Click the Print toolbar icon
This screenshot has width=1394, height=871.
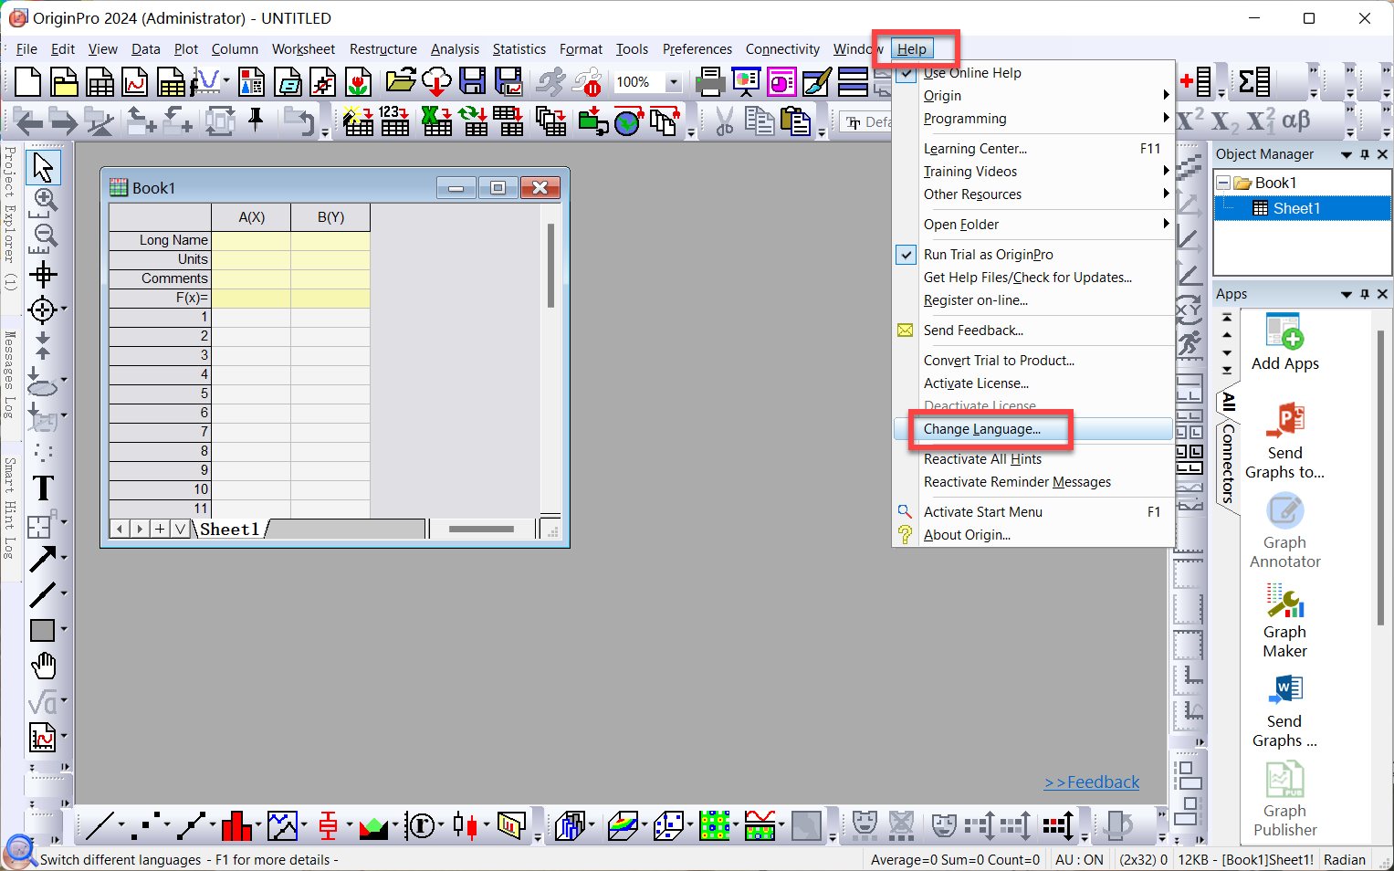pos(709,82)
